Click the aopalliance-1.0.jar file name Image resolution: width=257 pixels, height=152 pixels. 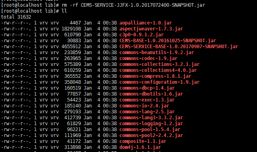(x=146, y=23)
